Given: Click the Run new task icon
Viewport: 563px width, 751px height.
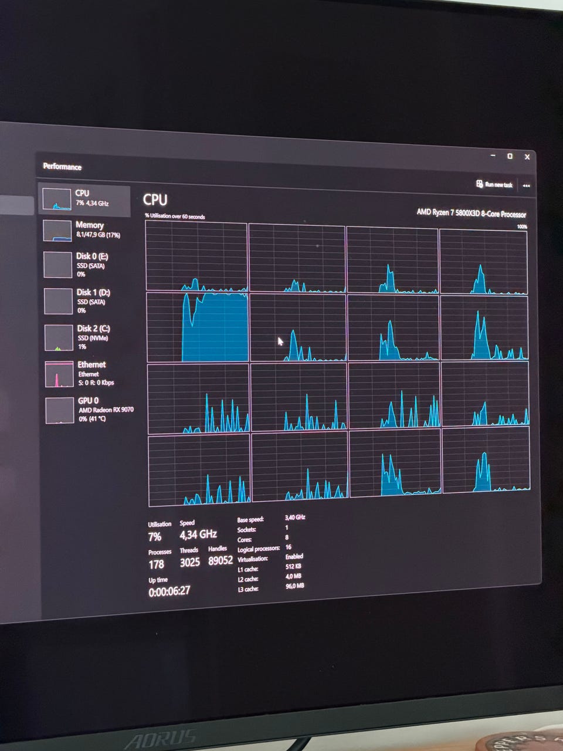Looking at the screenshot, I should 479,184.
